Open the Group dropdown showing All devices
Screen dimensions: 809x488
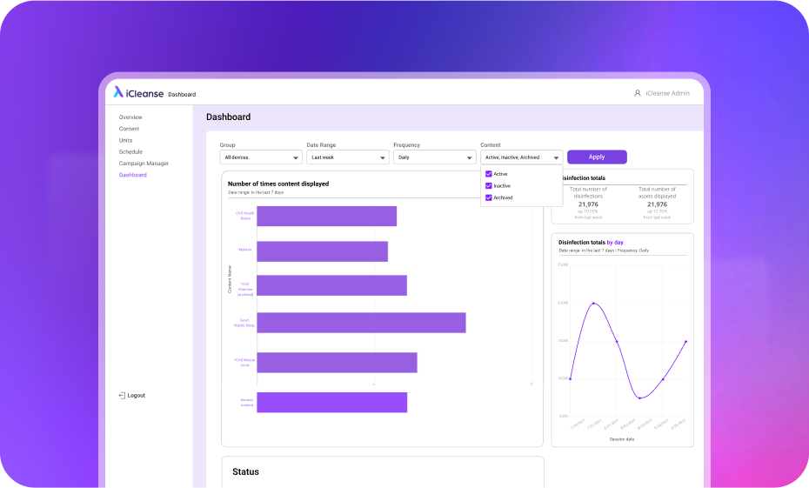click(260, 157)
